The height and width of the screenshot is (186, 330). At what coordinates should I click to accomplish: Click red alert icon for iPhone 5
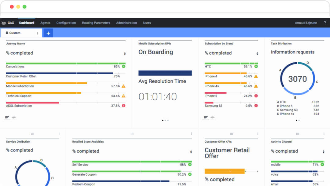pyautogui.click(x=256, y=96)
